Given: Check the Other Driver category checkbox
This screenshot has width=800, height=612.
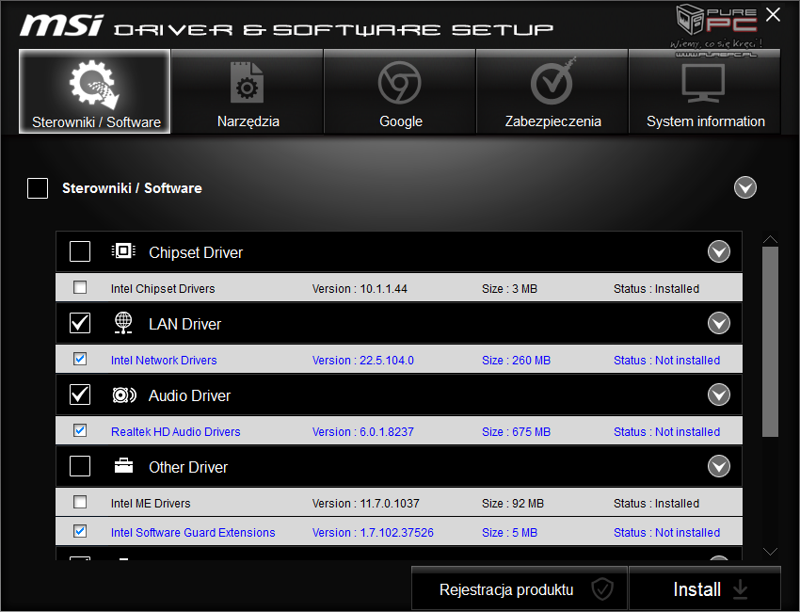Looking at the screenshot, I should tap(80, 466).
